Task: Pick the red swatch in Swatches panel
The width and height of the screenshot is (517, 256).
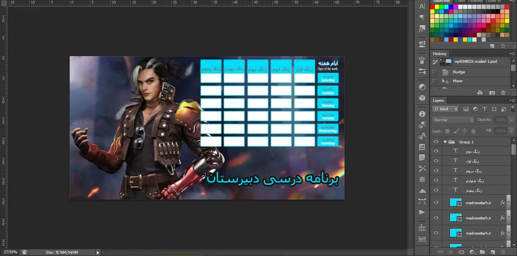Action: coord(432,7)
